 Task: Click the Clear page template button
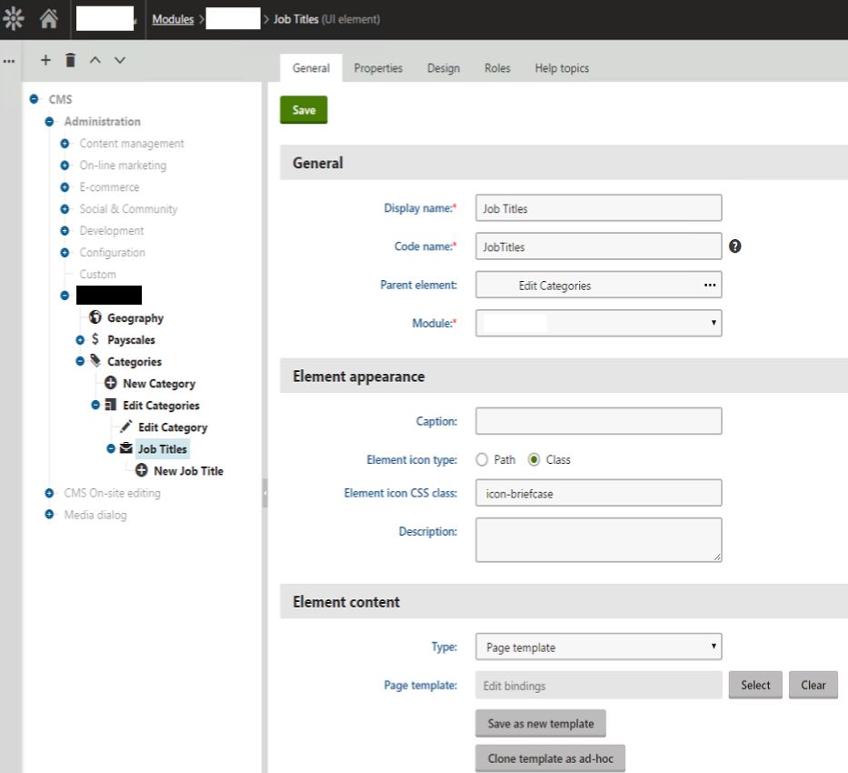(x=813, y=685)
